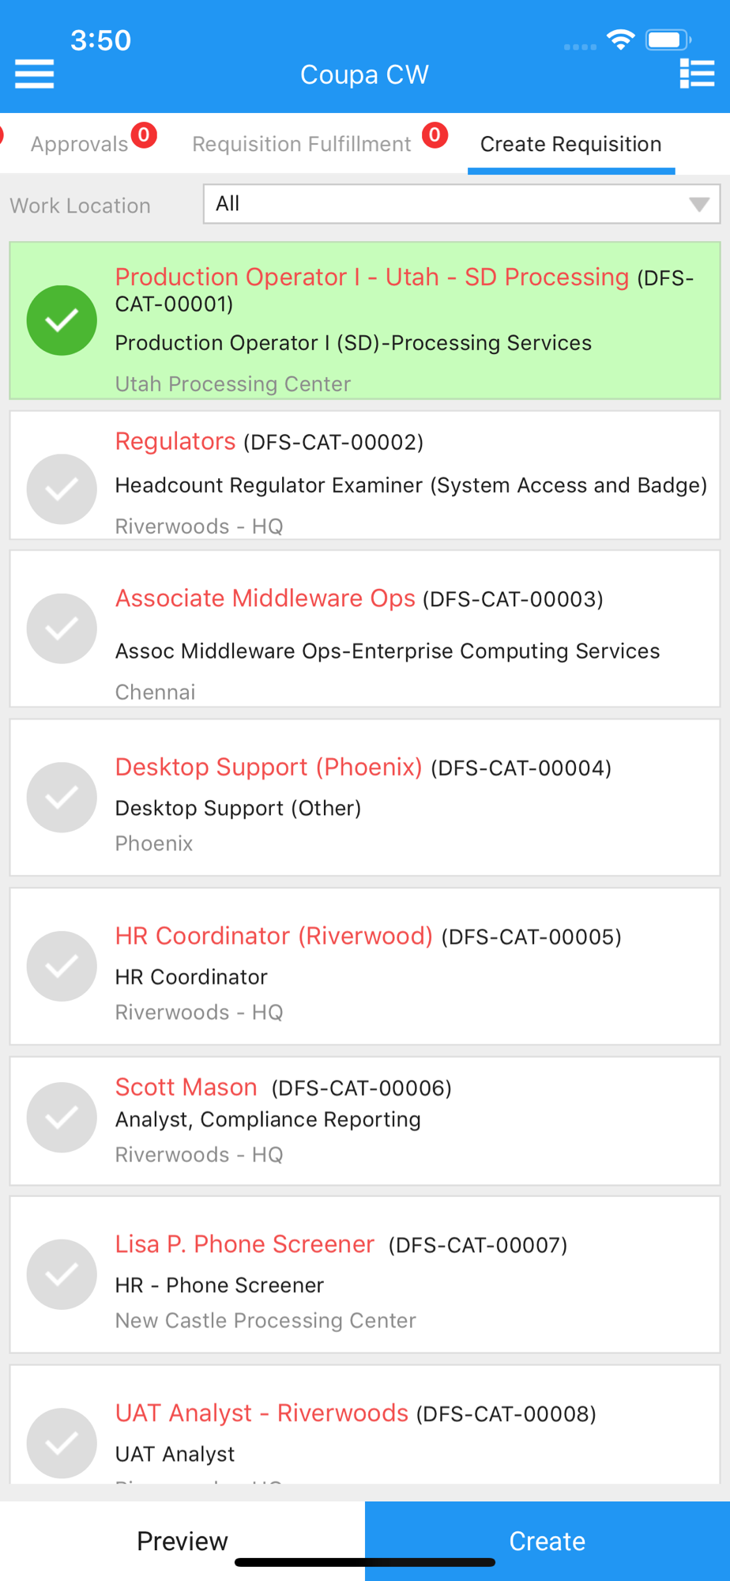This screenshot has width=730, height=1581.
Task: Select the Associate Middleware Ops checkmark
Action: [62, 628]
